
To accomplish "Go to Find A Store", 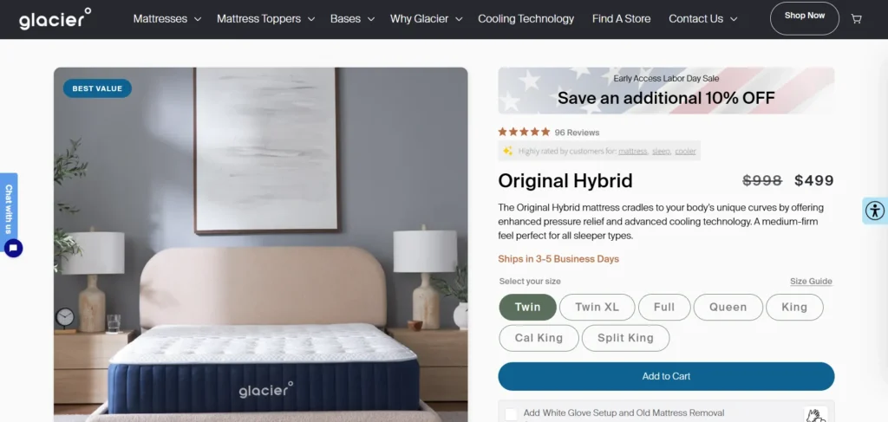I will pos(621,19).
